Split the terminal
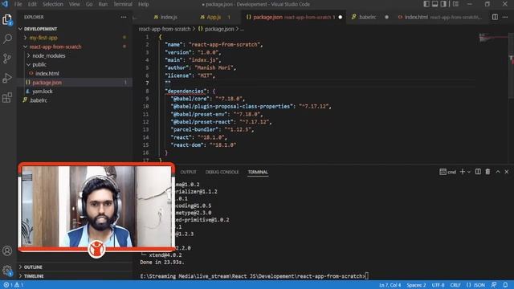 pos(478,172)
